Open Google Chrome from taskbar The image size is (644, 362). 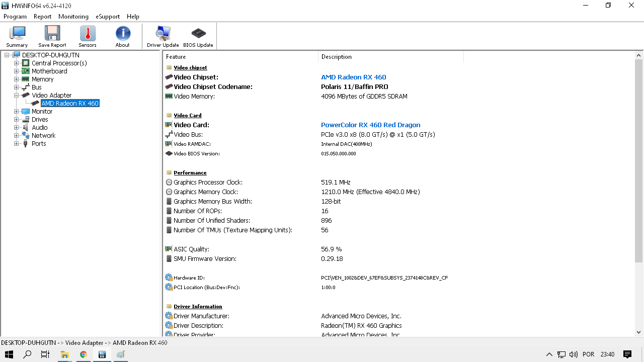(83, 354)
